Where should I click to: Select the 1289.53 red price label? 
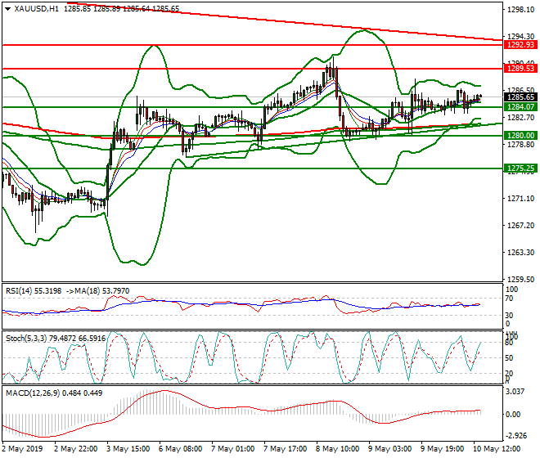click(x=520, y=69)
